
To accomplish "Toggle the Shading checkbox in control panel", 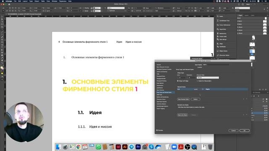I will (84, 8).
